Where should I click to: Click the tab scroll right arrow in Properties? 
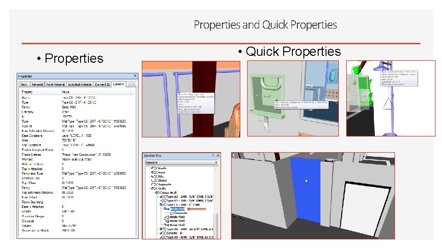click(x=134, y=84)
